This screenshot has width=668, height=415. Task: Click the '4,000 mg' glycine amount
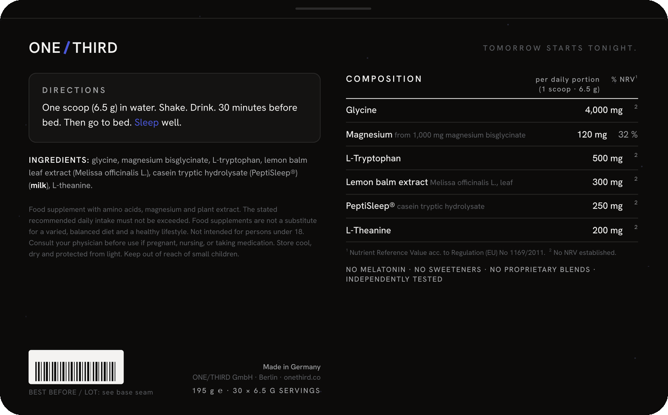(604, 110)
